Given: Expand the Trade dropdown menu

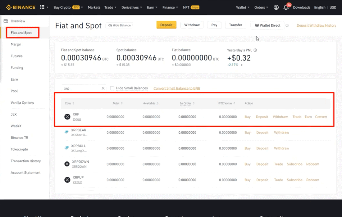Looking at the screenshot, I should pos(110,8).
